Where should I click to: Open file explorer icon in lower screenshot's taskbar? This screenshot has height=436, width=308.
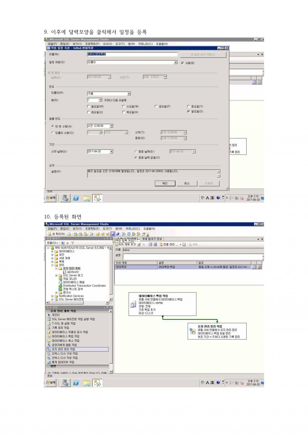coord(87,383)
